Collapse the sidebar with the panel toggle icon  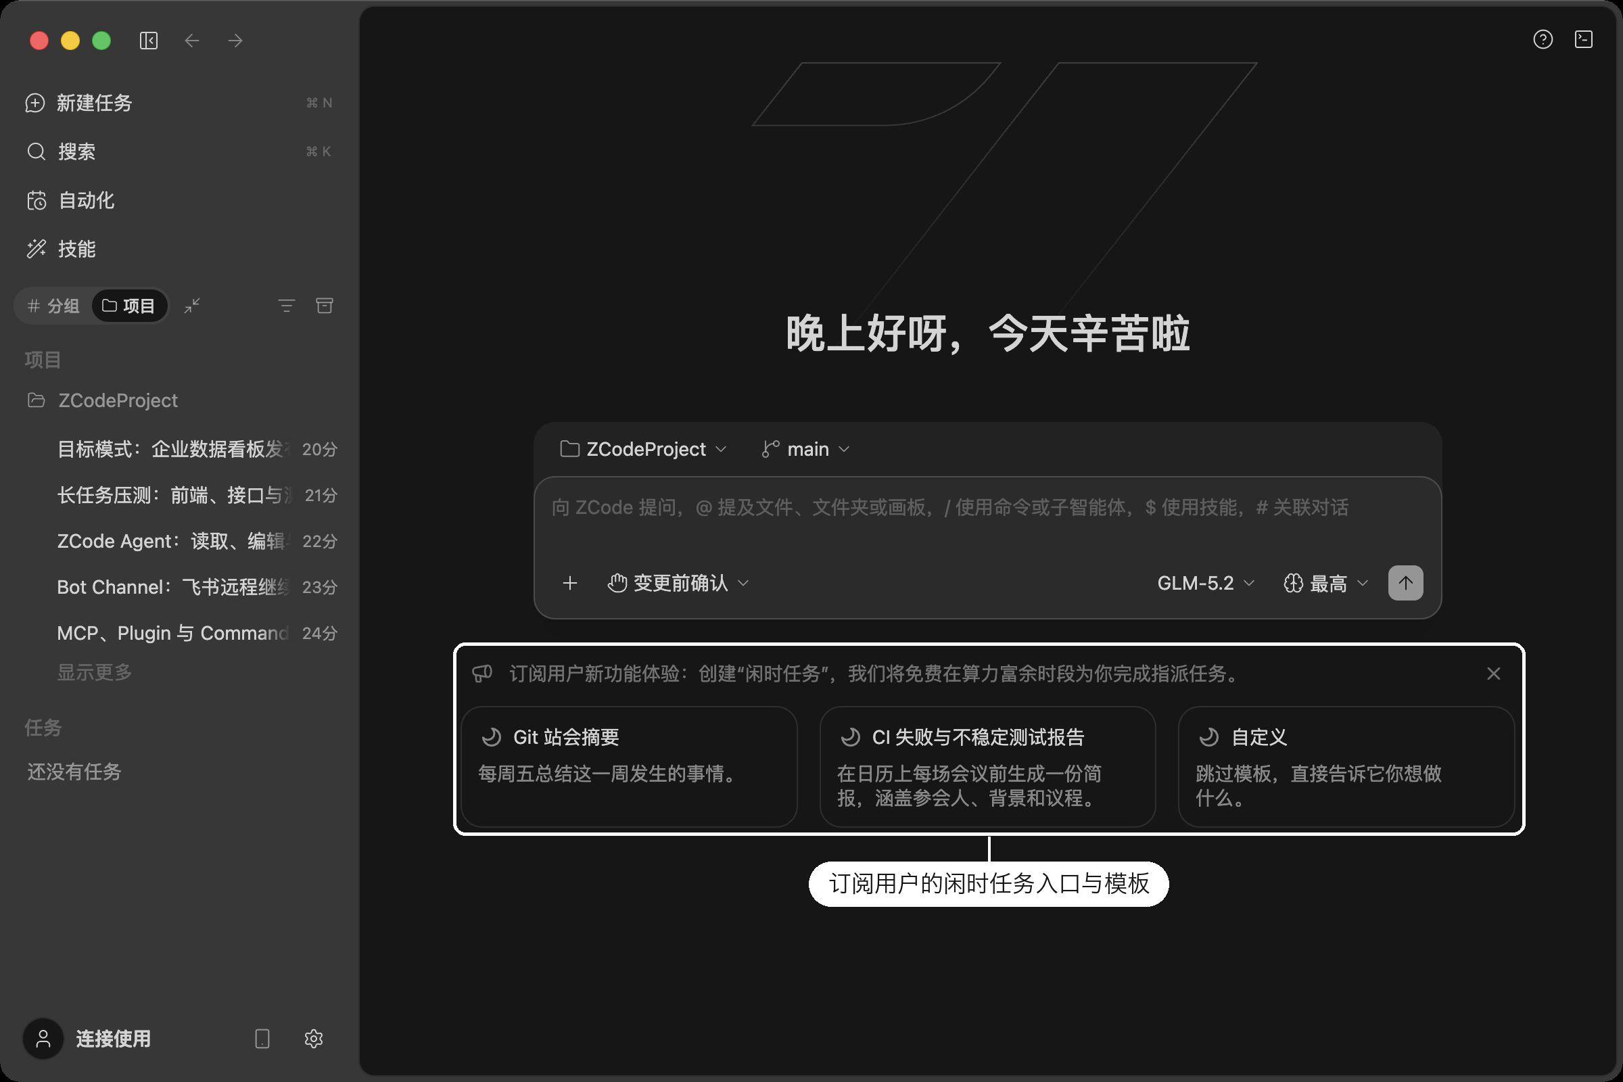[148, 41]
